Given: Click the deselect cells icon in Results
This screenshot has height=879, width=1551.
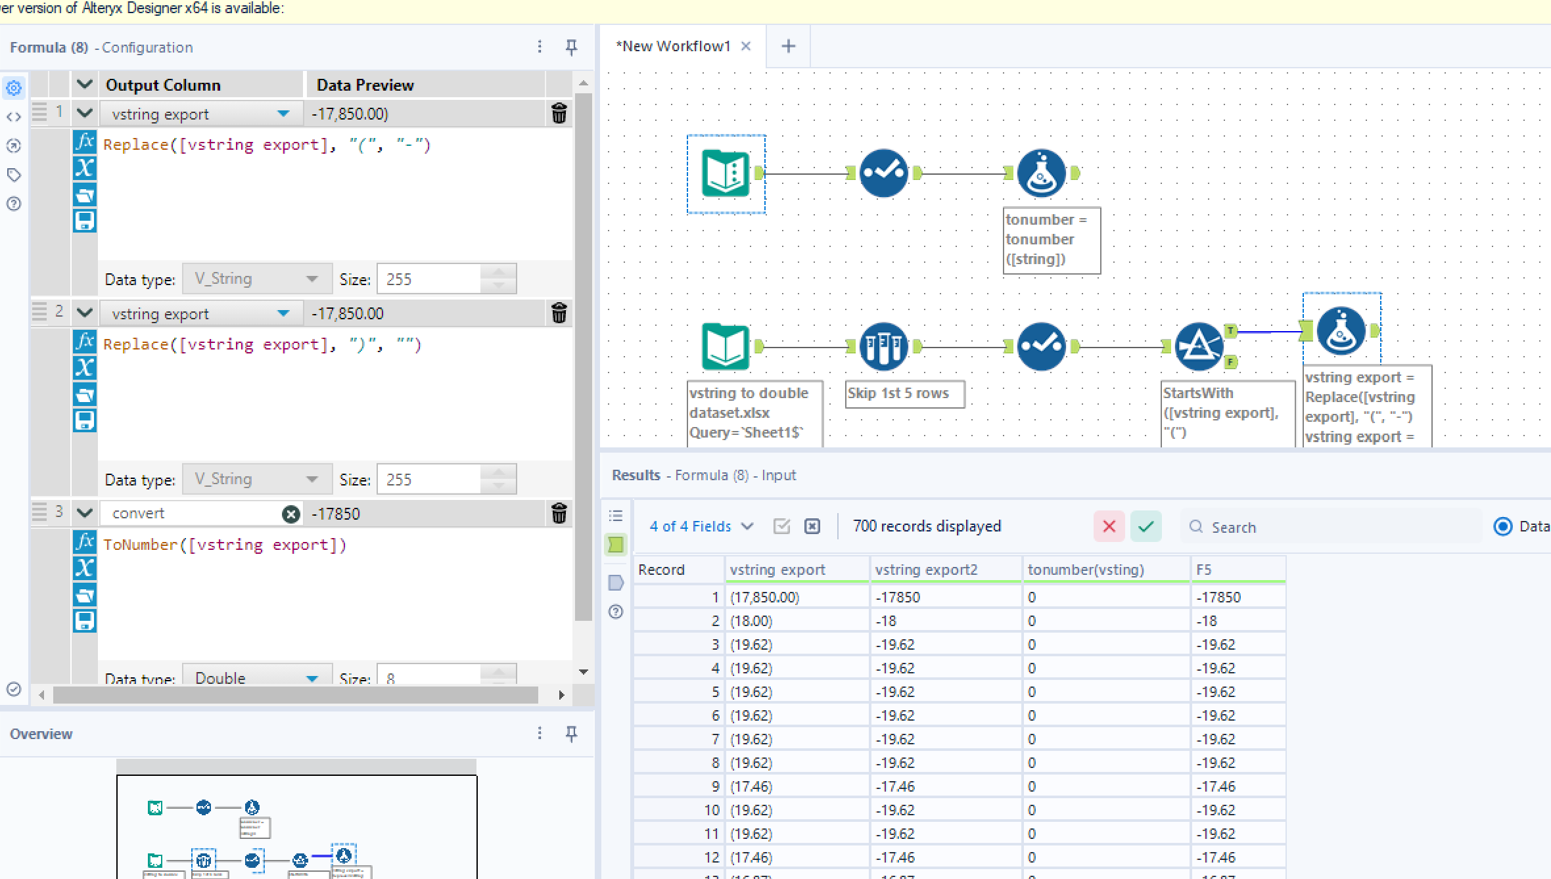Looking at the screenshot, I should click(812, 526).
